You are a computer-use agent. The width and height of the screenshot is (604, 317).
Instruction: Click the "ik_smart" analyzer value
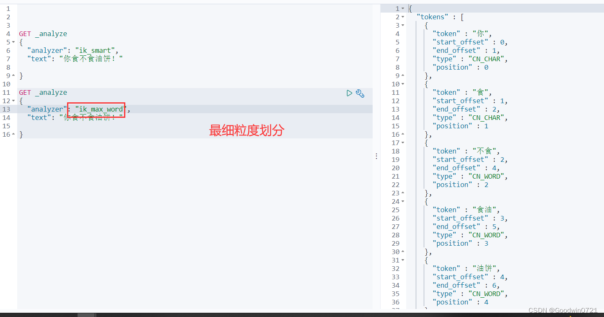pos(95,50)
